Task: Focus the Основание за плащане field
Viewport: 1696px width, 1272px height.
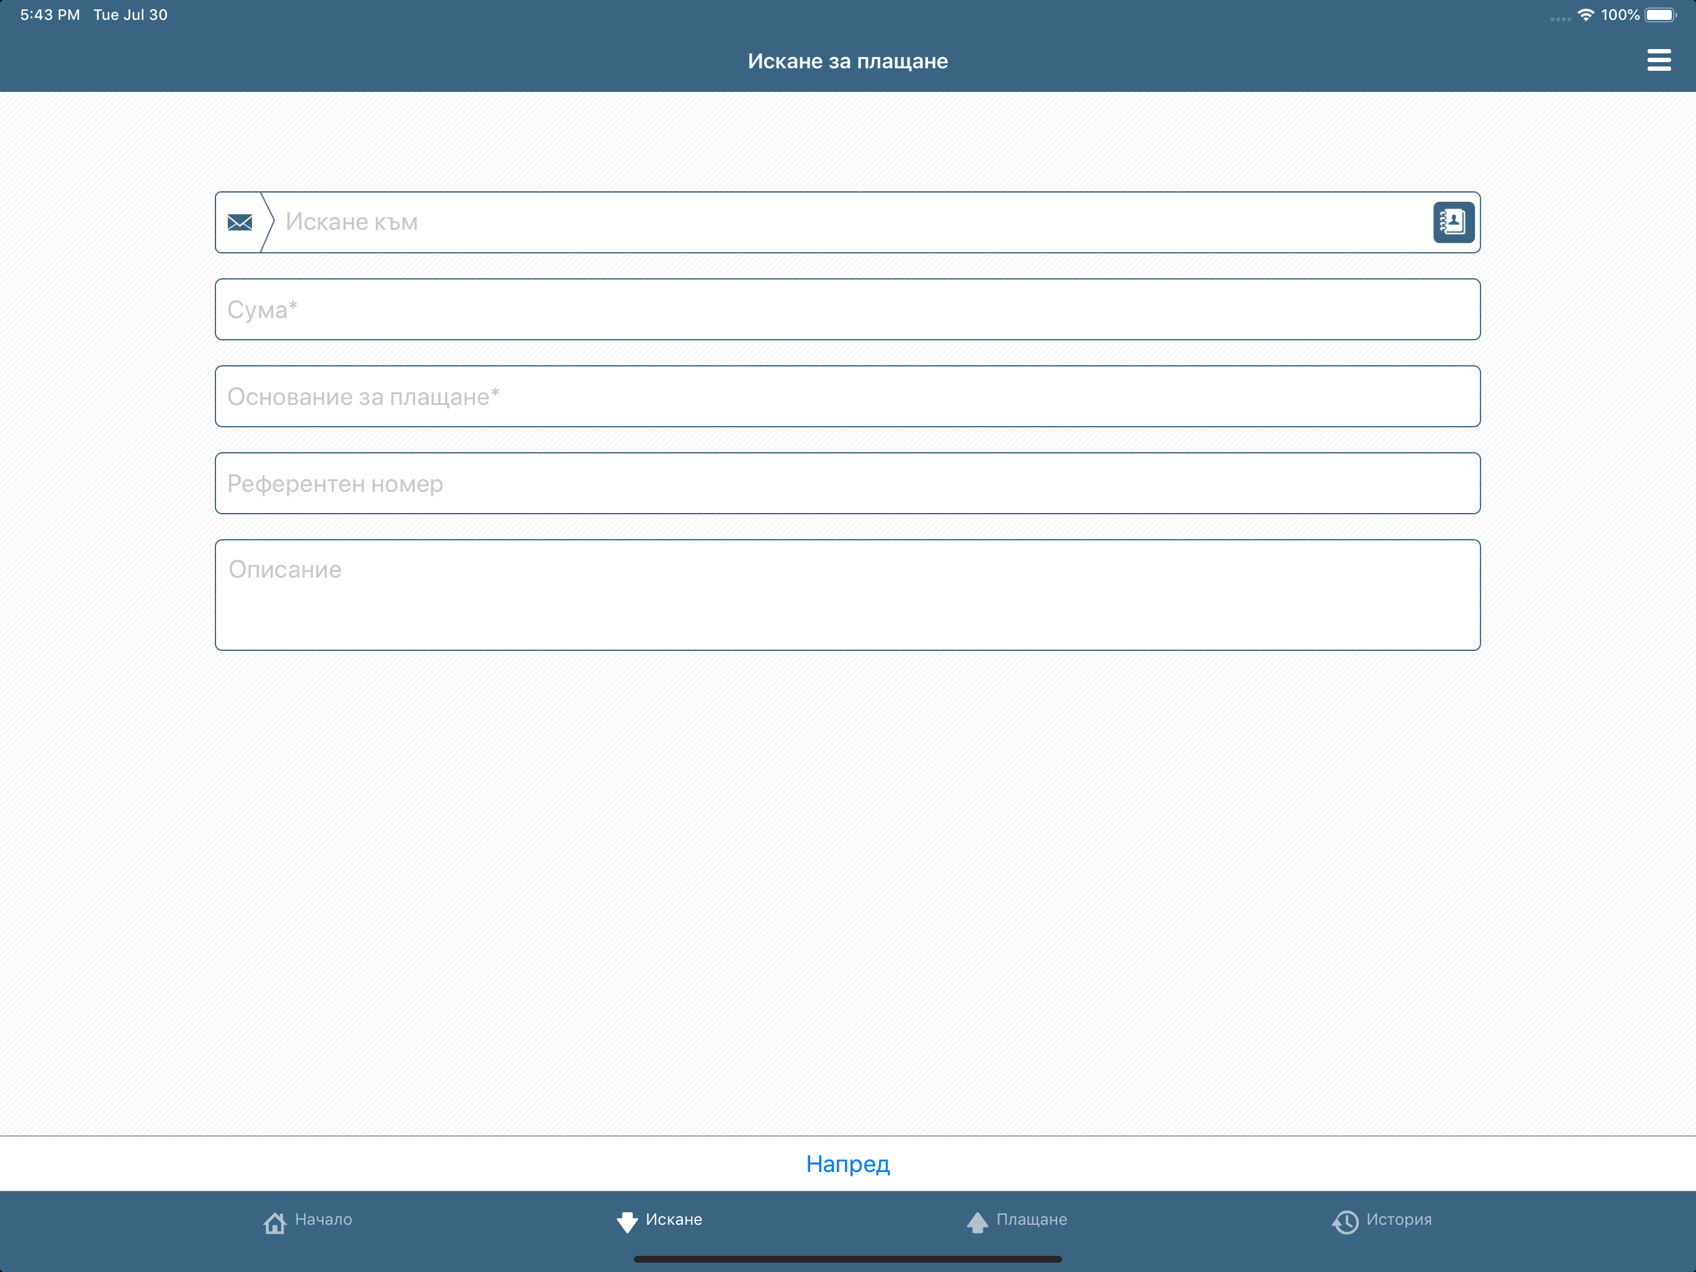Action: click(847, 397)
